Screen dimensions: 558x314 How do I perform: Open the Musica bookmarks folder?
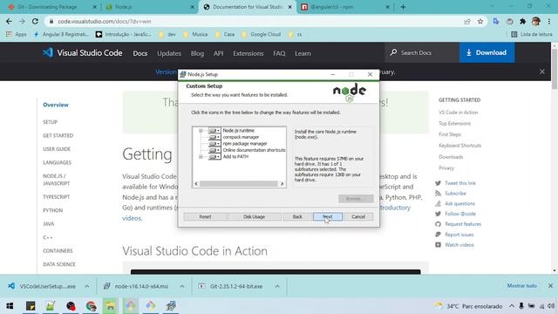pos(195,34)
